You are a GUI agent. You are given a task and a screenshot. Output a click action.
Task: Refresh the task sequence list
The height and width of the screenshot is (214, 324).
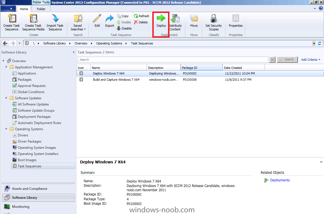(142, 16)
